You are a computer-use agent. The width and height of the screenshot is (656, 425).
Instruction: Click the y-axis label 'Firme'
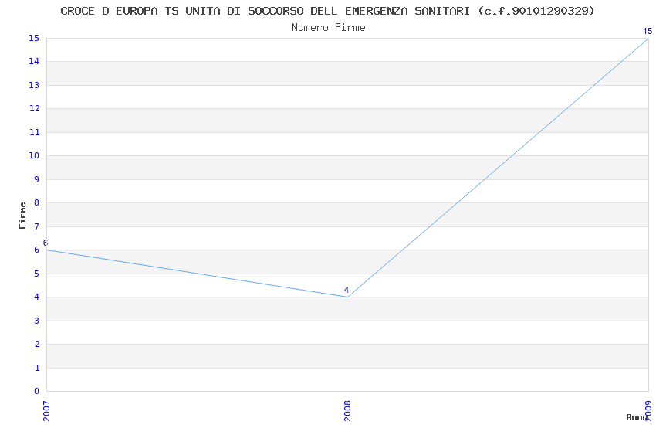pos(22,216)
